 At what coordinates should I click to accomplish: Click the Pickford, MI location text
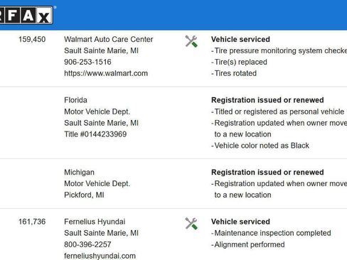coord(84,195)
